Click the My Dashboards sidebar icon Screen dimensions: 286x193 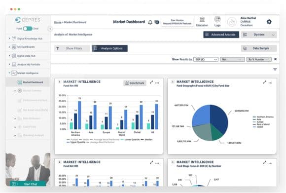[14, 47]
